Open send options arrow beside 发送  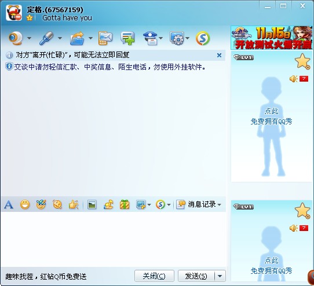tap(220, 276)
